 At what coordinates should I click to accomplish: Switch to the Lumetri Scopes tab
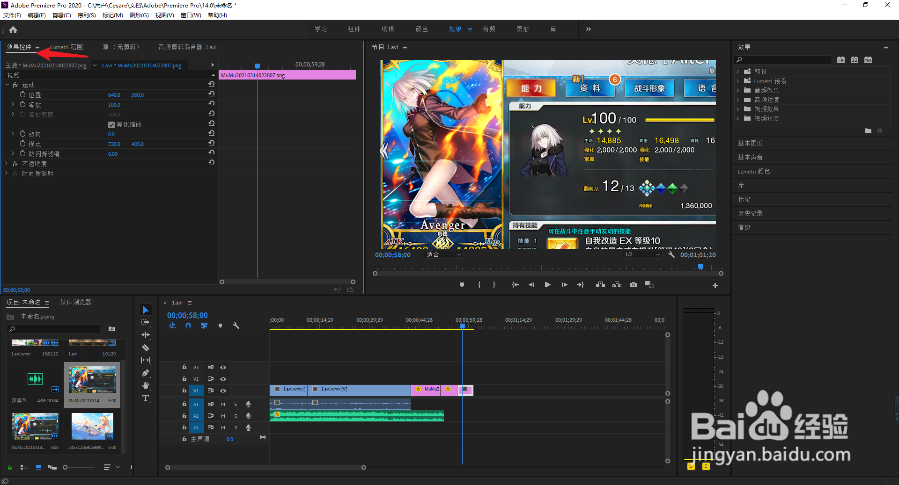click(x=66, y=47)
